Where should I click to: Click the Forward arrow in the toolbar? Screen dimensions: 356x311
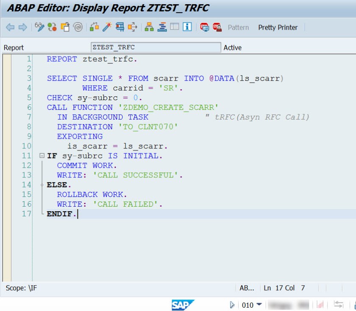22,27
